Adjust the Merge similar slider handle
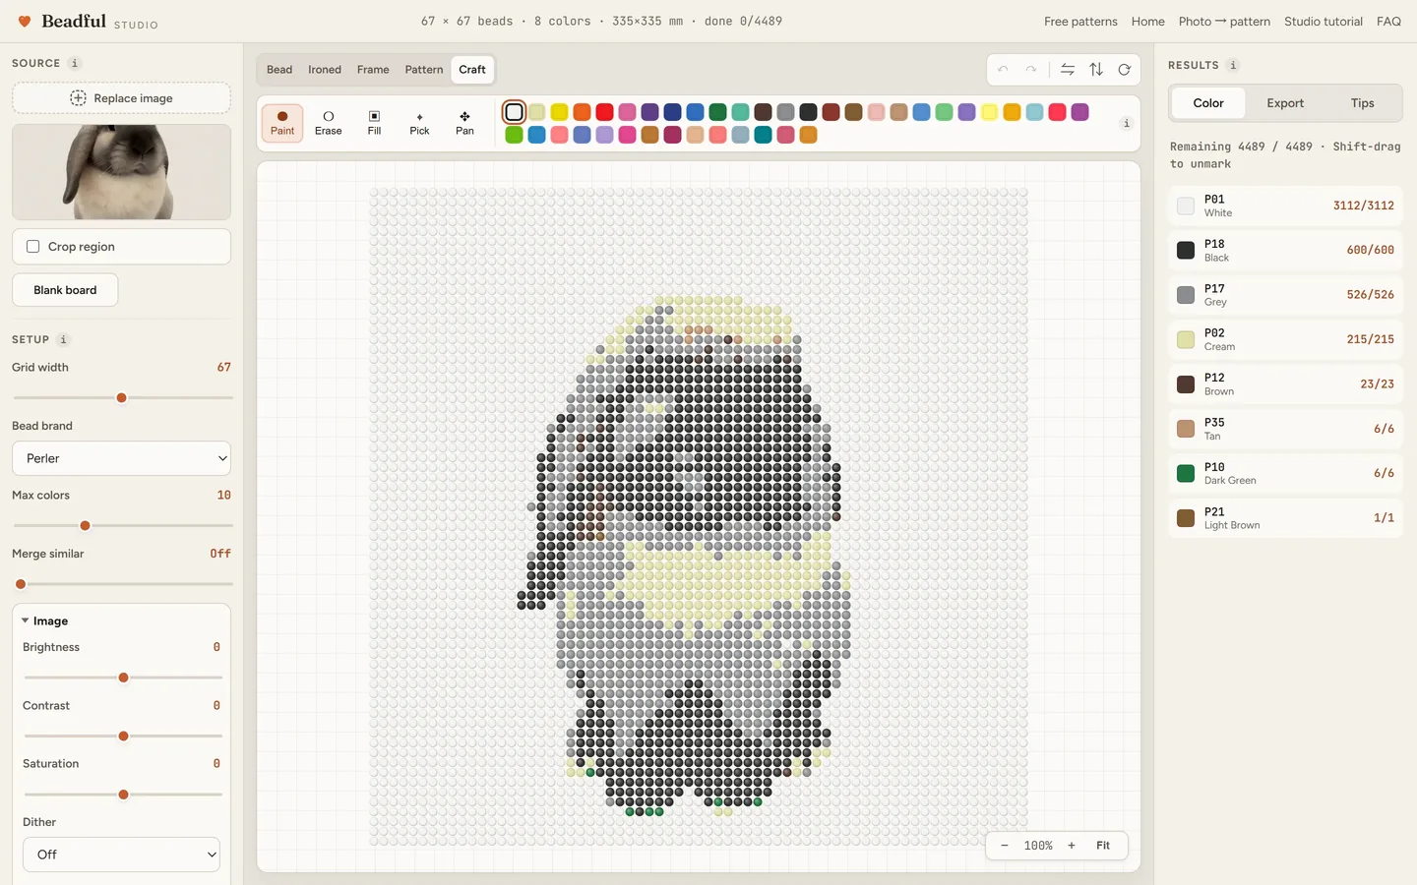This screenshot has height=885, width=1417. pos(21,584)
